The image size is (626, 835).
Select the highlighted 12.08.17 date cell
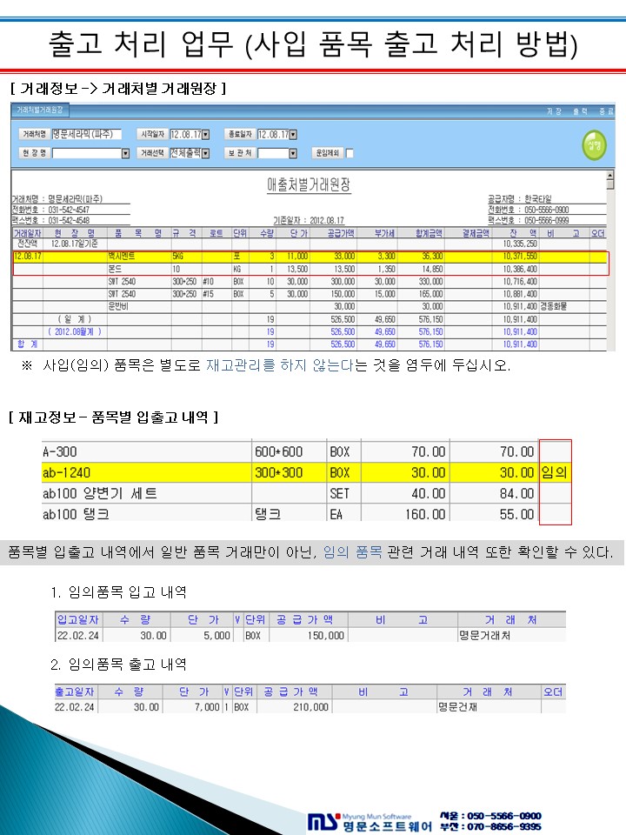point(28,256)
